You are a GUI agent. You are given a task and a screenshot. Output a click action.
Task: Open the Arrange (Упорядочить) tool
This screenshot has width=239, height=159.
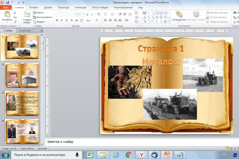[x=179, y=16]
